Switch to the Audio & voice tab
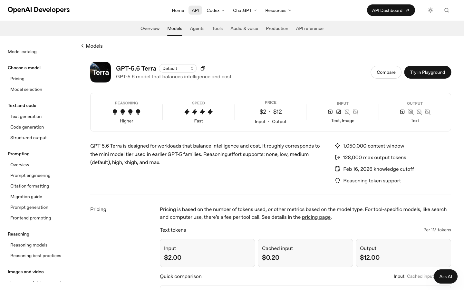The width and height of the screenshot is (464, 290). click(244, 28)
